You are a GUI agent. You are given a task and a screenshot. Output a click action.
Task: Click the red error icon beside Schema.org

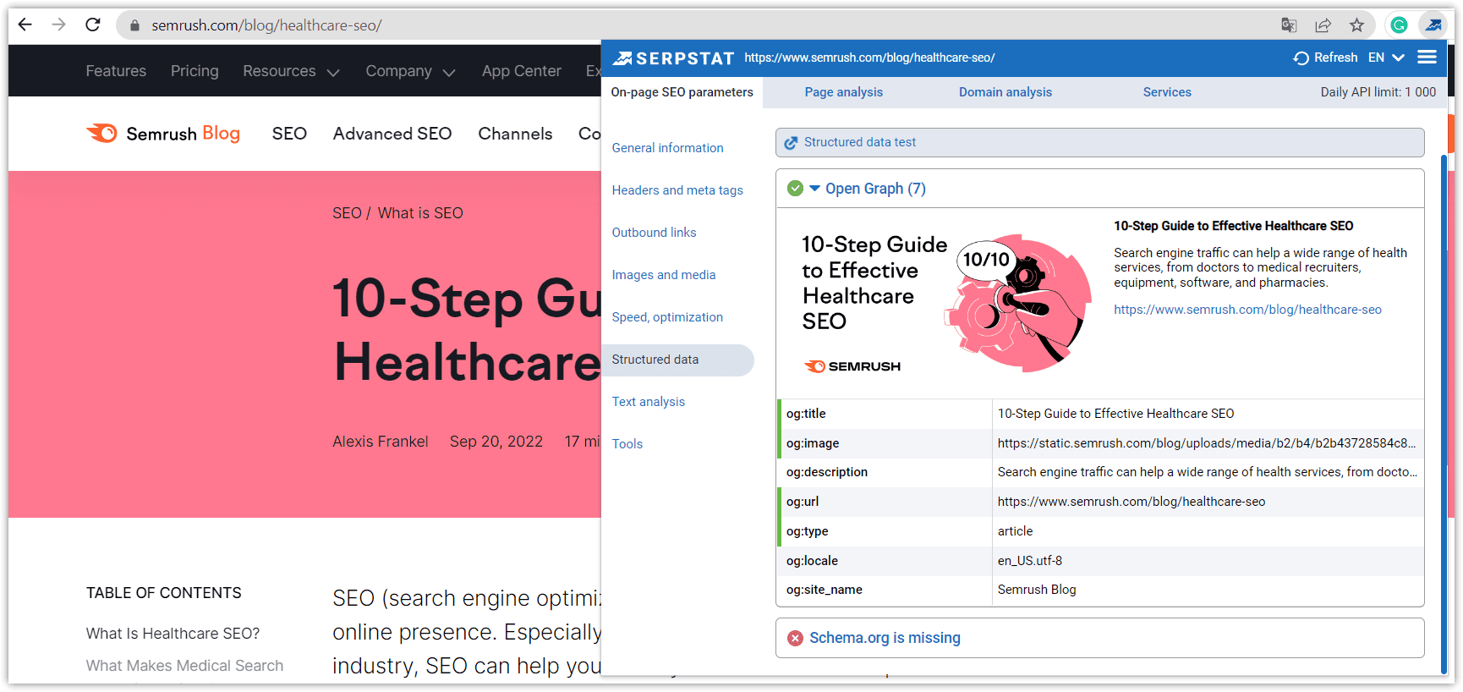795,638
